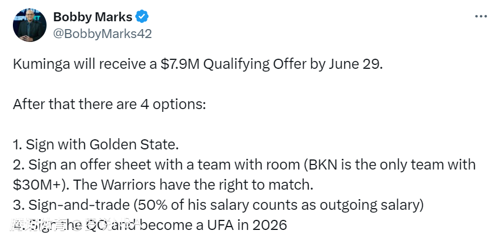Select the "1. Sign with Golden State." line
This screenshot has height=240, width=499.
96,145
